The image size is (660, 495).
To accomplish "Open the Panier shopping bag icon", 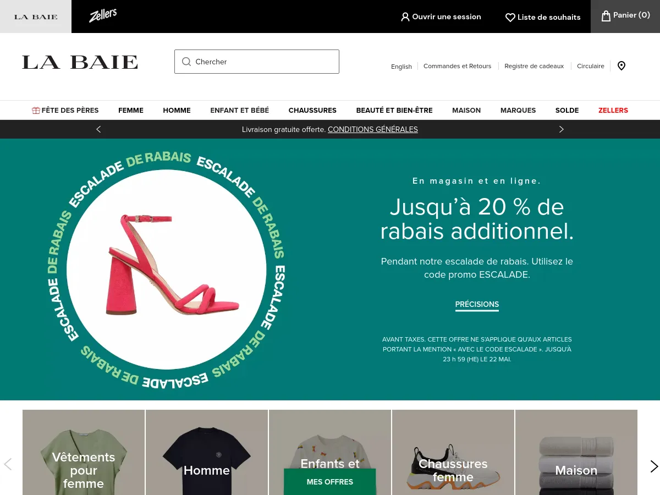I will [606, 15].
